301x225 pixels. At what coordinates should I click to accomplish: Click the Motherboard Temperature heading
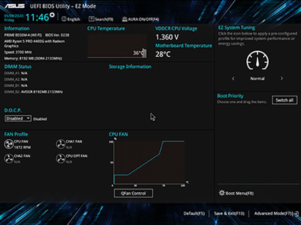184,45
